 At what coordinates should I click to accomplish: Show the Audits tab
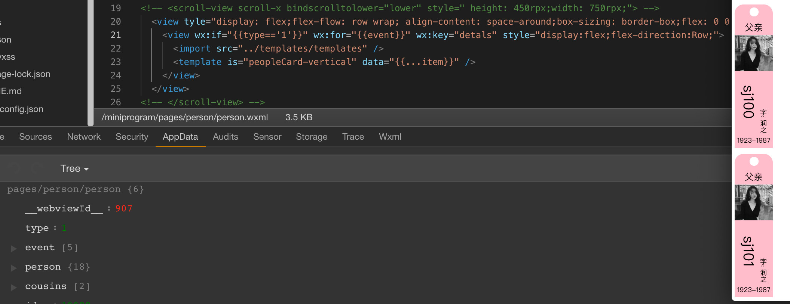click(x=225, y=137)
